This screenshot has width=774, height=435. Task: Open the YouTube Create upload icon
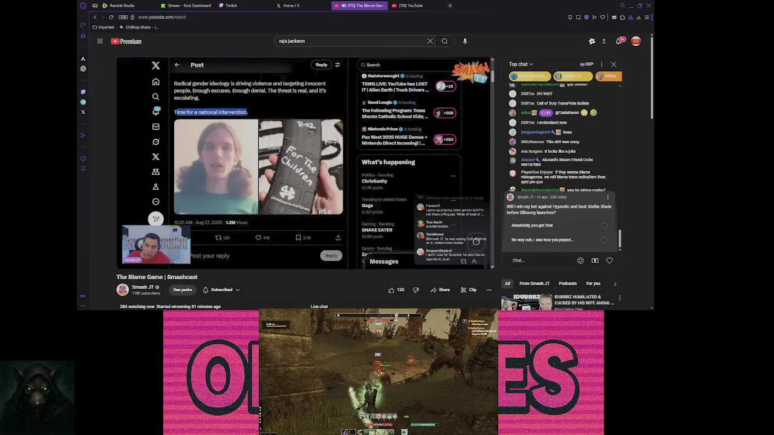click(x=603, y=41)
